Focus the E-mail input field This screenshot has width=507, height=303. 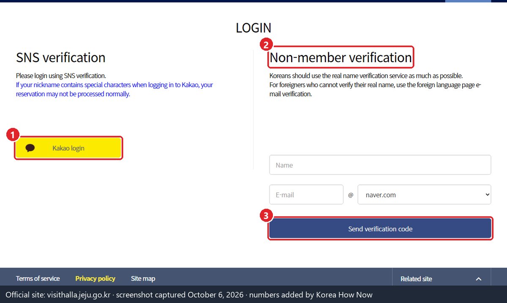(306, 194)
